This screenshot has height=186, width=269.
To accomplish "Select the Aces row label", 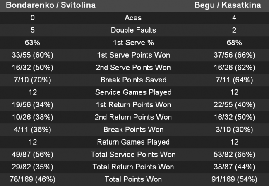I will pyautogui.click(x=133, y=18).
